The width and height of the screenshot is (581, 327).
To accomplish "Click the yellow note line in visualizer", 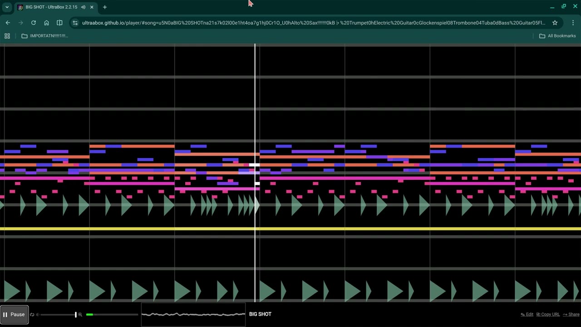I will (290, 228).
